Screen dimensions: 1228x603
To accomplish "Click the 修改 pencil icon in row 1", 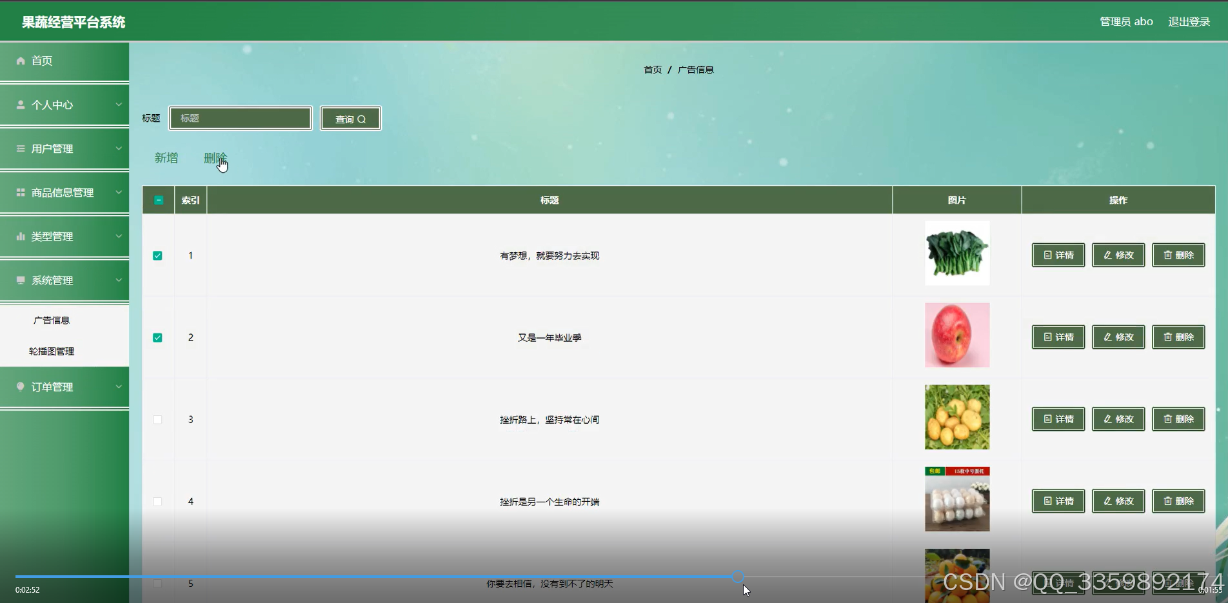I will [x=1107, y=255].
